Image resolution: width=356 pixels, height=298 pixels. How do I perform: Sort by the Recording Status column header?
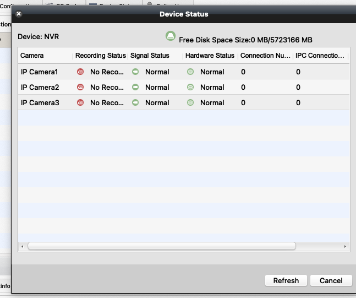tap(100, 56)
